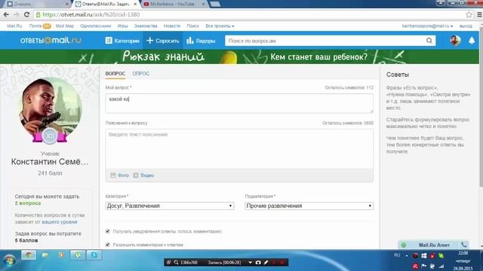Viewport: 483px width, 271px height.
Task: Click the search magnifier icon
Action: point(429,41)
